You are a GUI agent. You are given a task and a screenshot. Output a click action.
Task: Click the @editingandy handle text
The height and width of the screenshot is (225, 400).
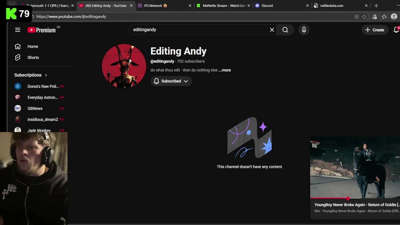coord(162,61)
